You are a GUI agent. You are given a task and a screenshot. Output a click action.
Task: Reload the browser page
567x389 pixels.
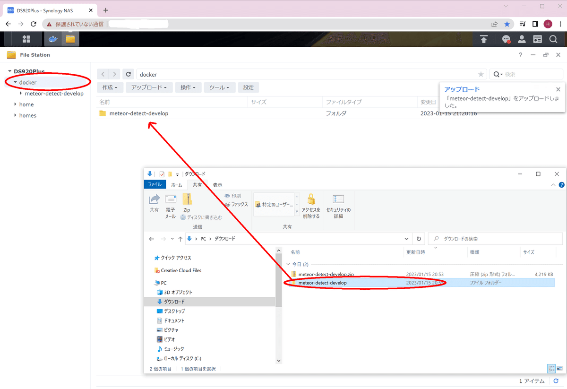33,24
